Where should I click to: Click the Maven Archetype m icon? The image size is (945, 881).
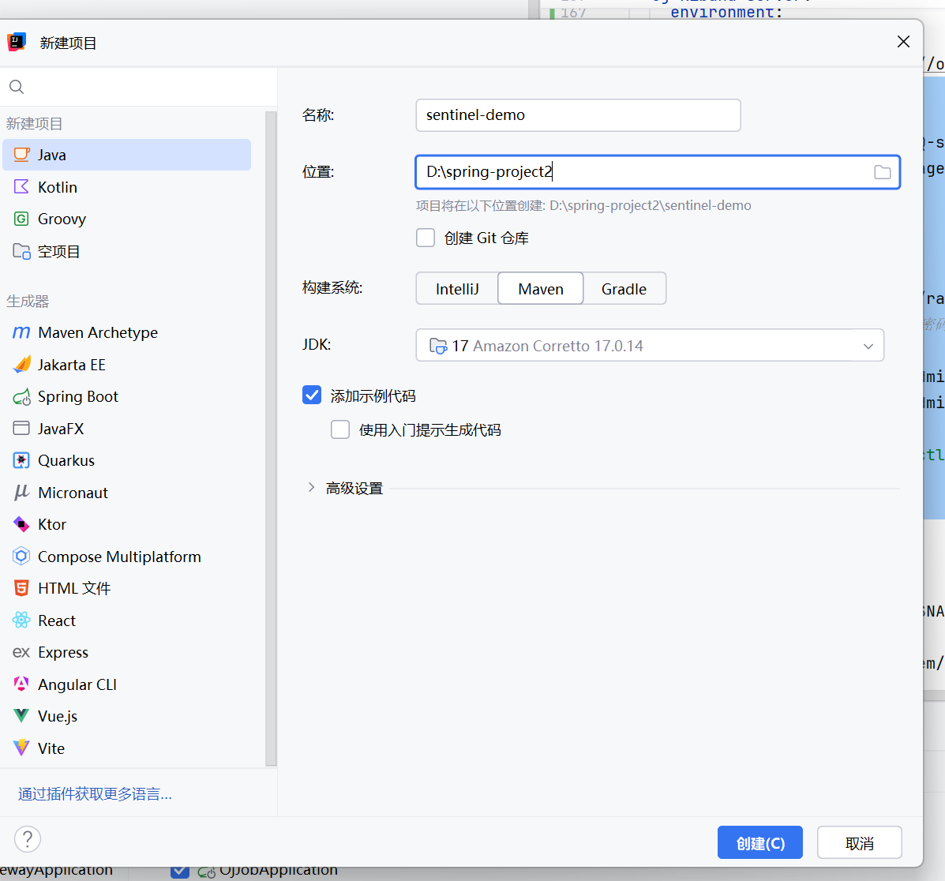[21, 332]
